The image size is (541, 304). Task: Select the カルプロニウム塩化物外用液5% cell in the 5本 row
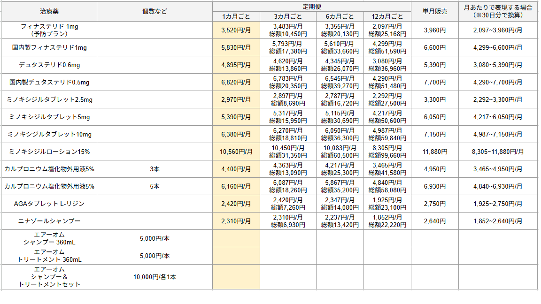49,186
